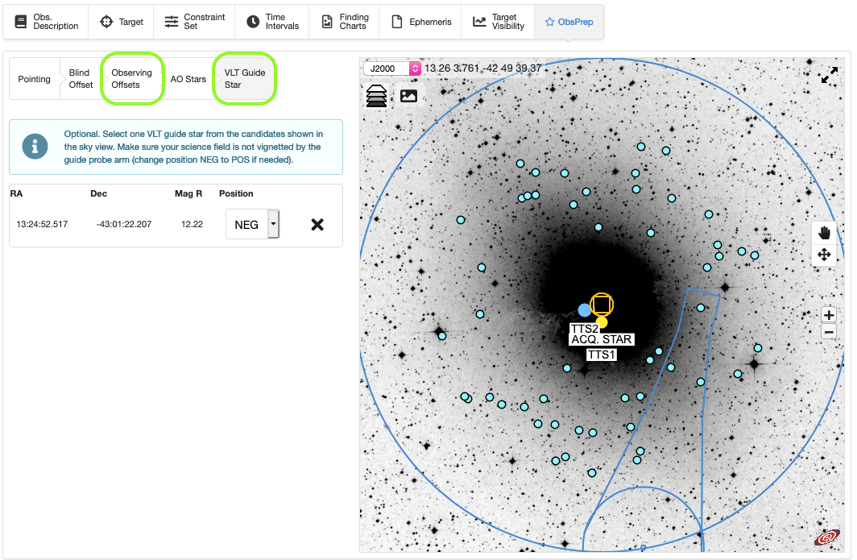The image size is (857, 560).
Task: Select the blue TTS2 star marker
Action: pos(584,310)
